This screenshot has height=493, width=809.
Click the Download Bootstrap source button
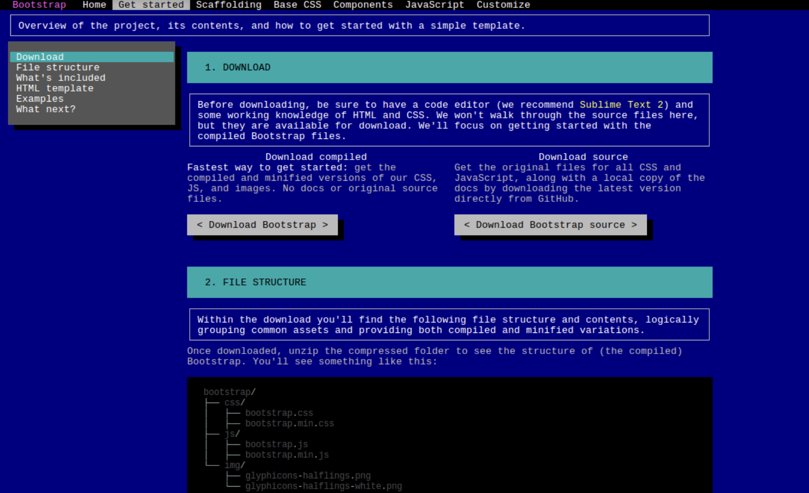(550, 225)
